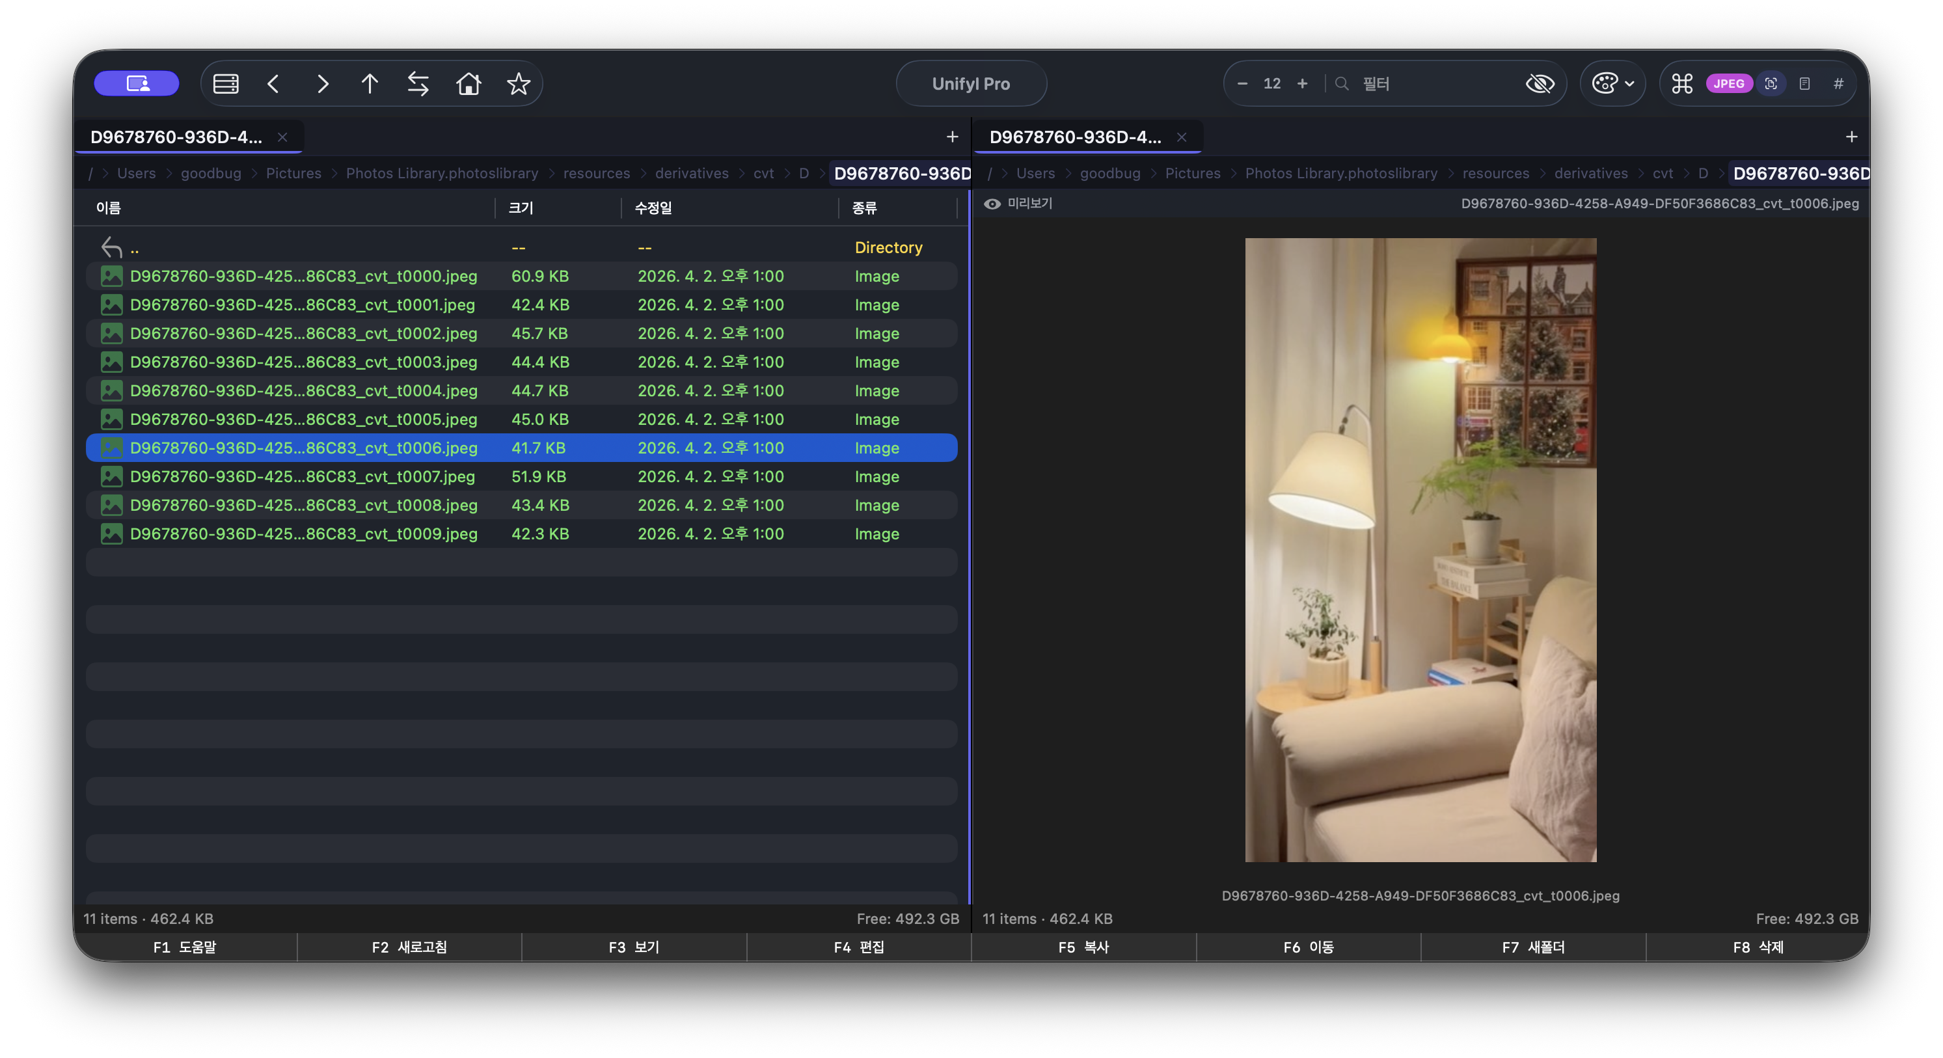Screen dimensions: 1943x1058
Task: Increase font size with the plus stepper
Action: [x=1303, y=83]
